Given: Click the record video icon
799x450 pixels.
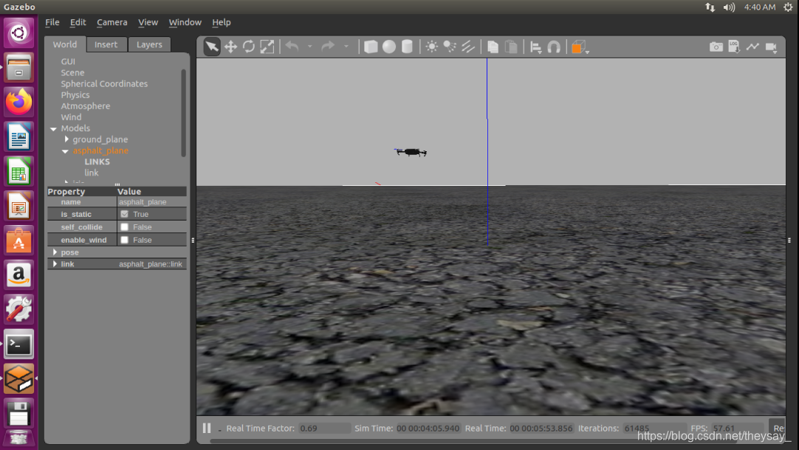Looking at the screenshot, I should (772, 47).
